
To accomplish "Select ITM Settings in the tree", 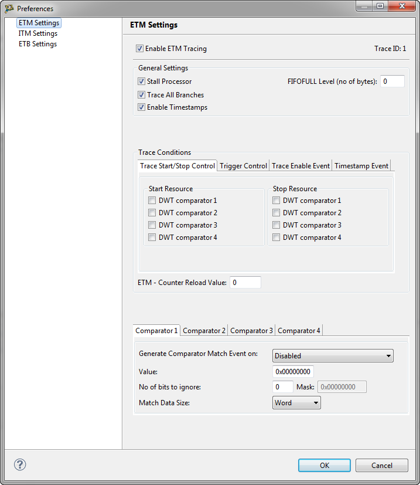I will coord(38,33).
